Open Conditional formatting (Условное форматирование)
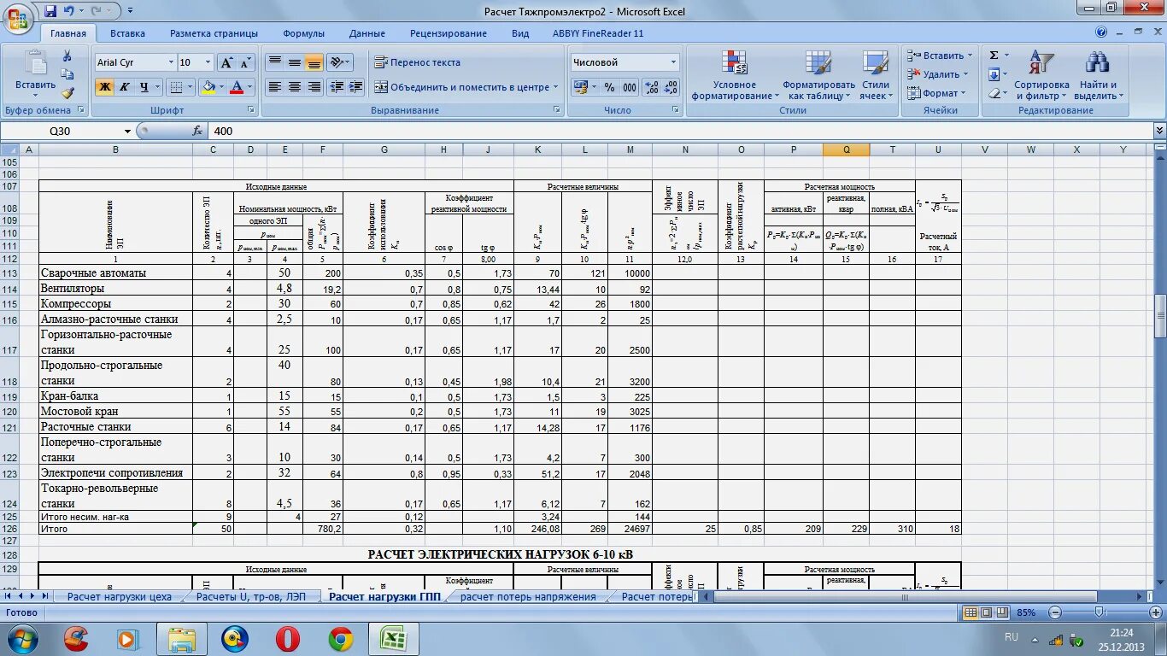The height and width of the screenshot is (656, 1167). (x=735, y=75)
